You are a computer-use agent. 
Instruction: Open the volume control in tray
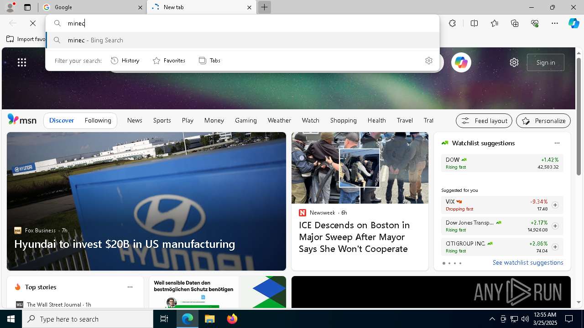click(525, 319)
